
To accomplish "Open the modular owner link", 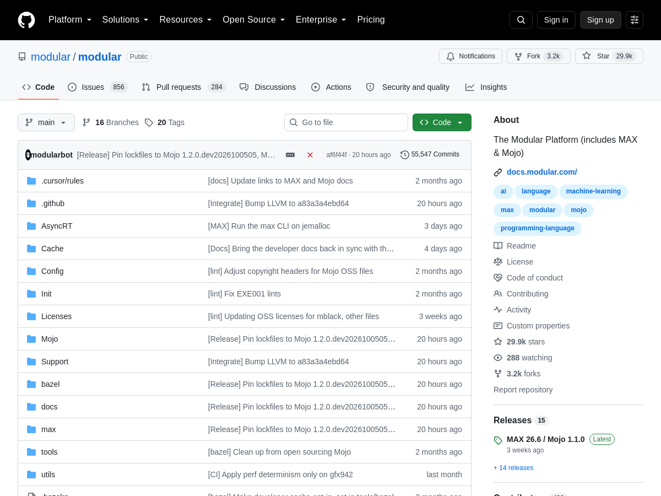I will 51,57.
